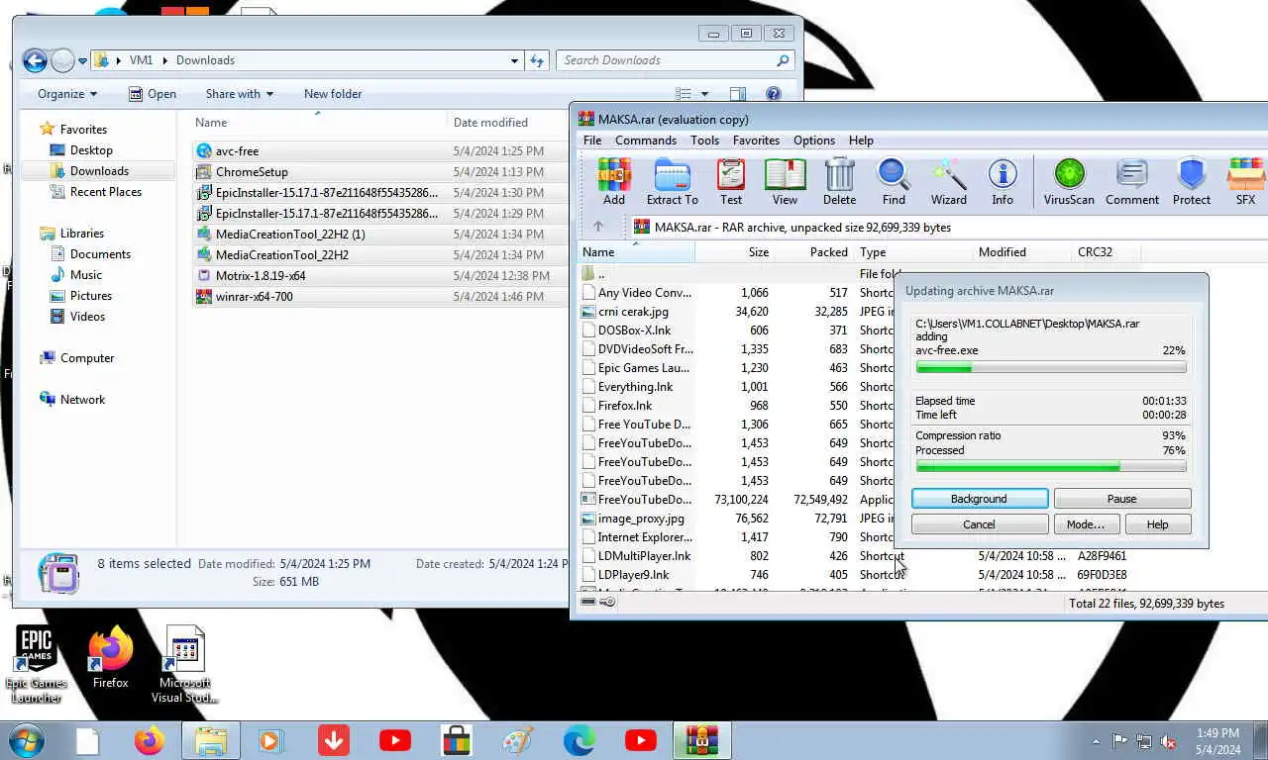Click the Comment toolbar icon
Screen dimensions: 1268x760
tap(1132, 181)
